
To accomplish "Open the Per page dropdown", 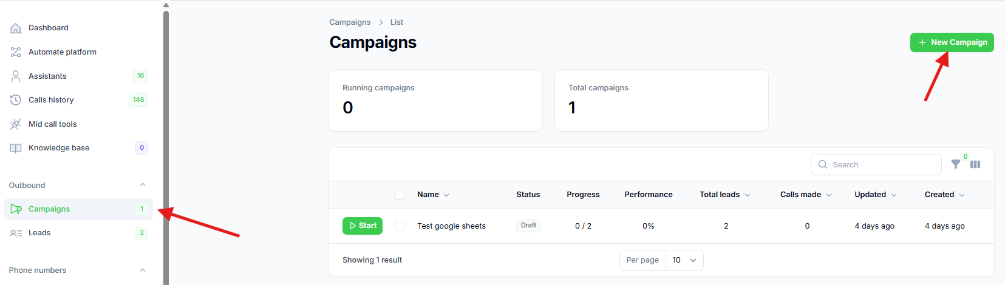I will coord(684,260).
